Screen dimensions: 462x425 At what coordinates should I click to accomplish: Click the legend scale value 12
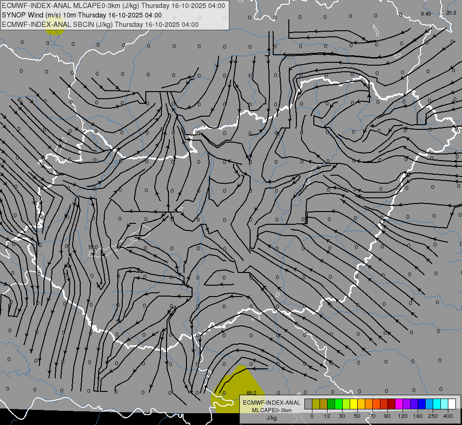(x=327, y=416)
